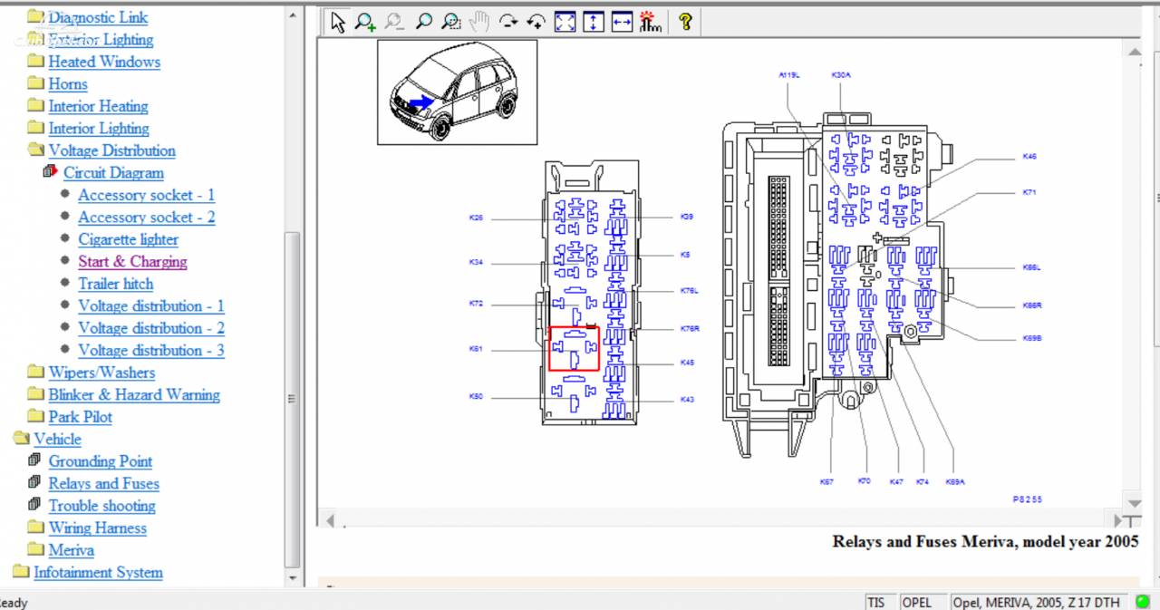Viewport: 1160px width, 610px height.
Task: Click the Diagnostic Link folder icon
Action: click(x=35, y=16)
